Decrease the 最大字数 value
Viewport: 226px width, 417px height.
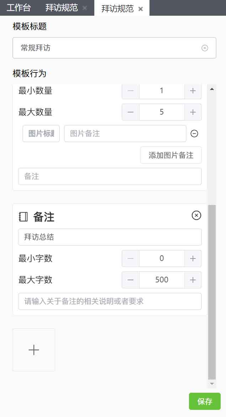[131, 280]
